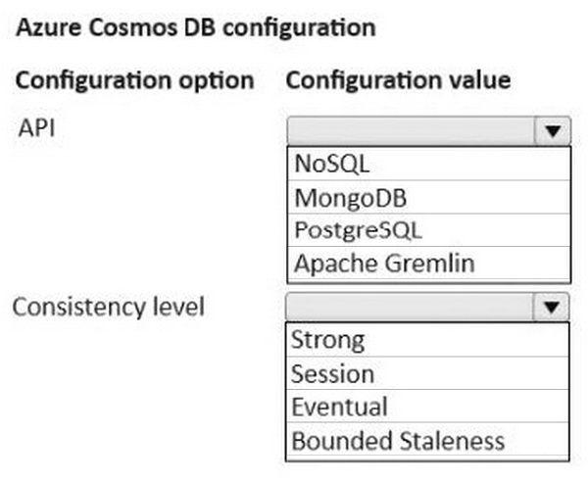Select Session consistency level
The height and width of the screenshot is (482, 588).
click(x=427, y=373)
